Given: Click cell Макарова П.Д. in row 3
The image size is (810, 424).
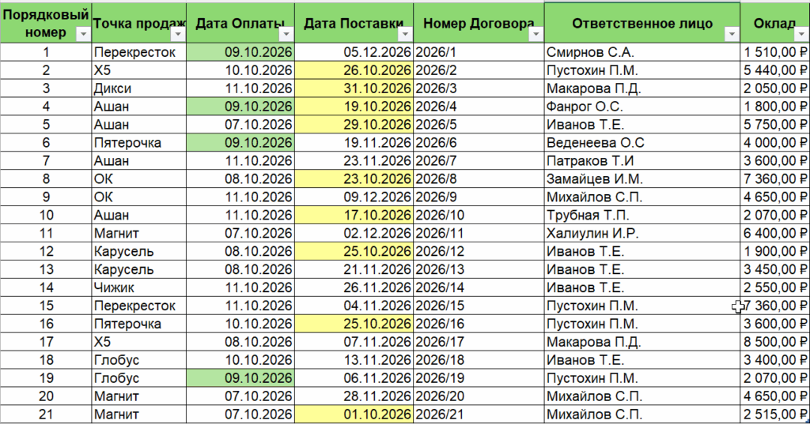Looking at the screenshot, I should pyautogui.click(x=642, y=88).
